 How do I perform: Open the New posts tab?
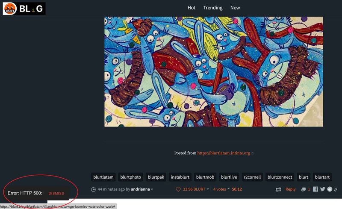click(235, 8)
